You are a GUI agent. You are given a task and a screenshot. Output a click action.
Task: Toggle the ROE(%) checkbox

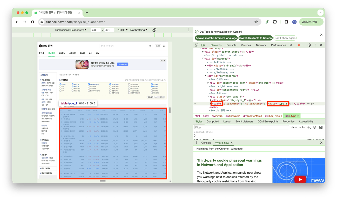coord(152,87)
